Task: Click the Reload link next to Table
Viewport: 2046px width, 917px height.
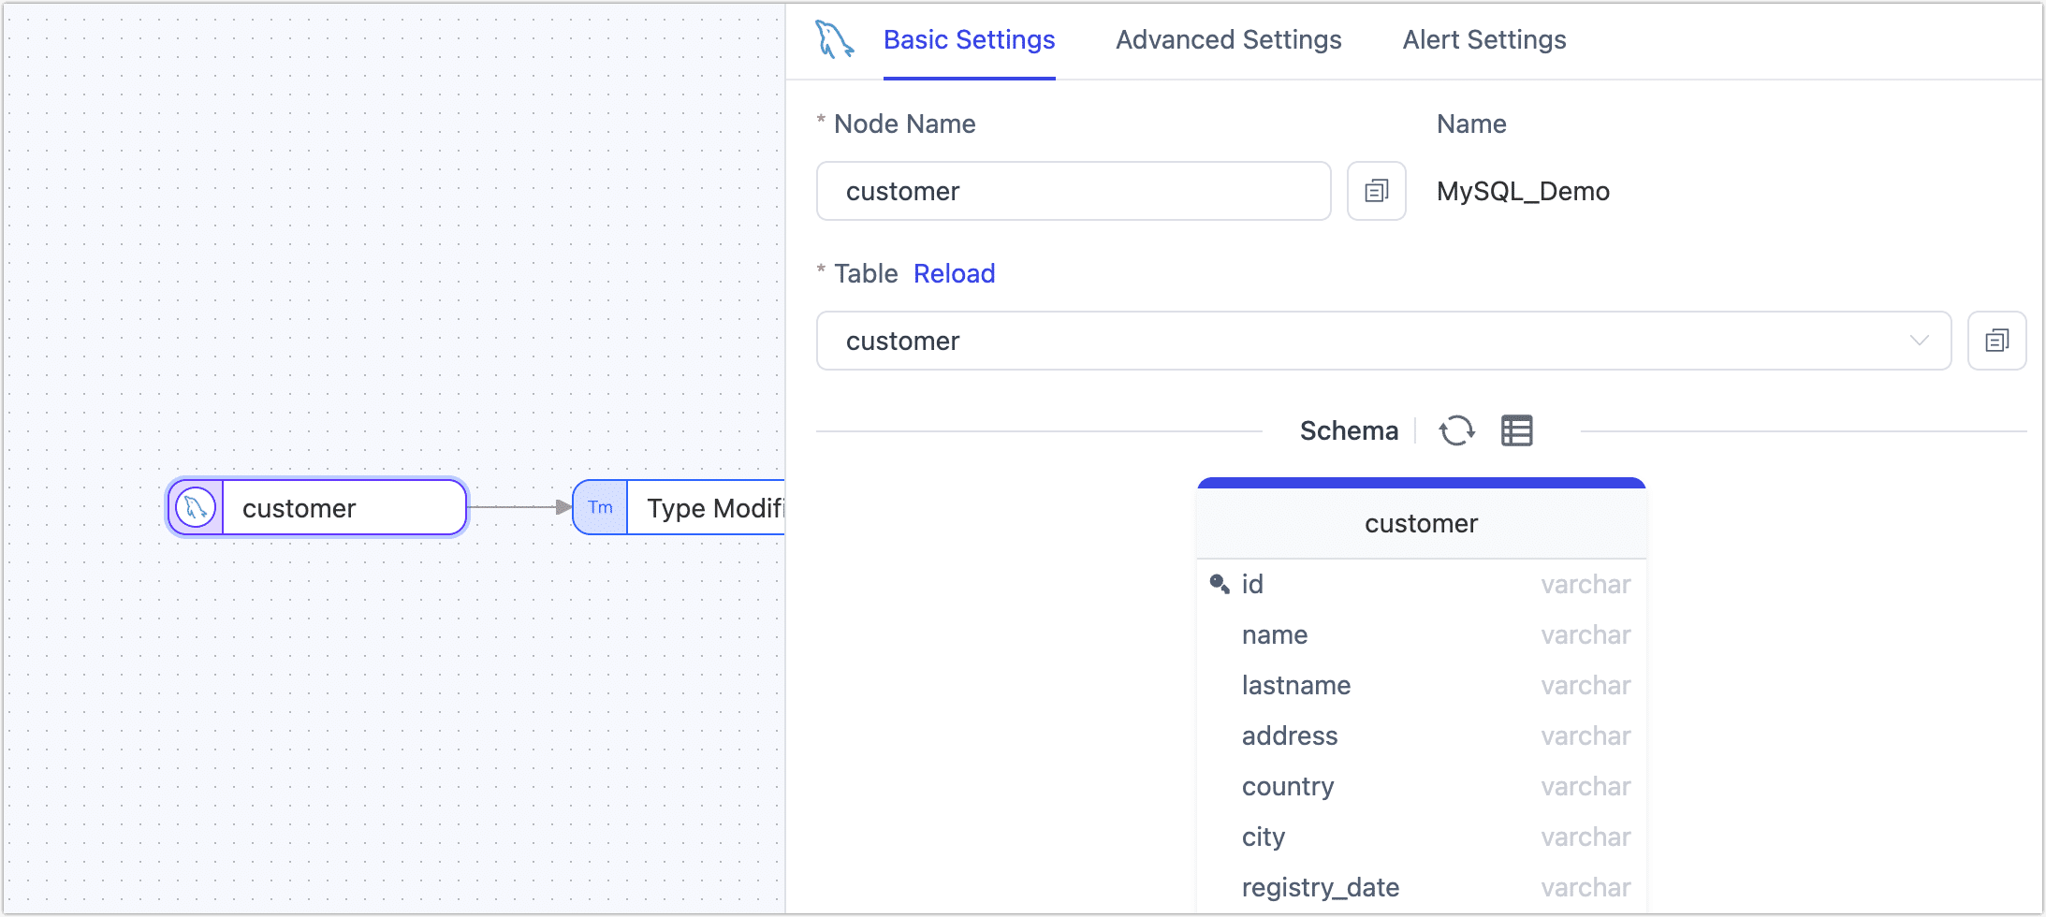Action: click(x=953, y=273)
